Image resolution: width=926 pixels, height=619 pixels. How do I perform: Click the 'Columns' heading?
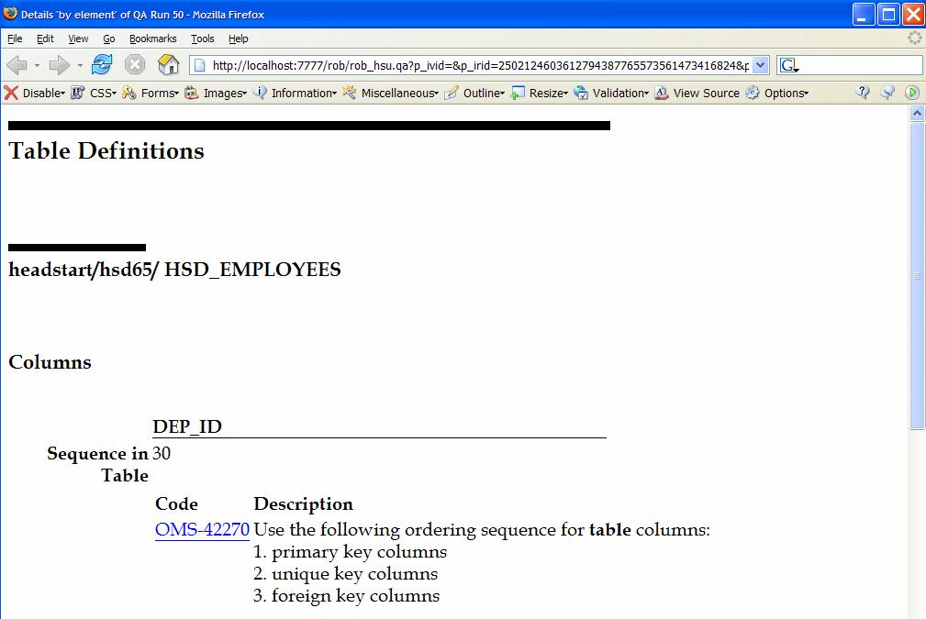click(50, 361)
